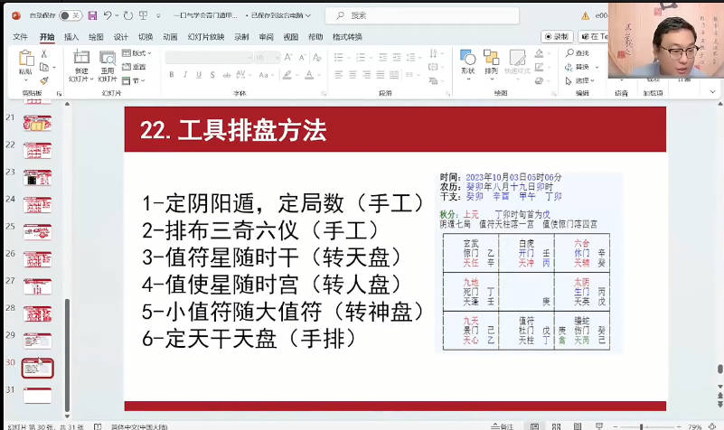The image size is (724, 430).
Task: Click the Cut scissors icon
Action: 43,53
